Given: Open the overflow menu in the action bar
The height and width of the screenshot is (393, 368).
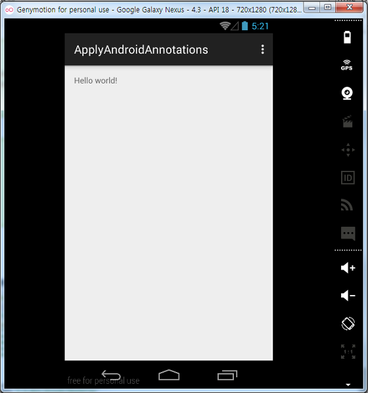Looking at the screenshot, I should point(262,50).
